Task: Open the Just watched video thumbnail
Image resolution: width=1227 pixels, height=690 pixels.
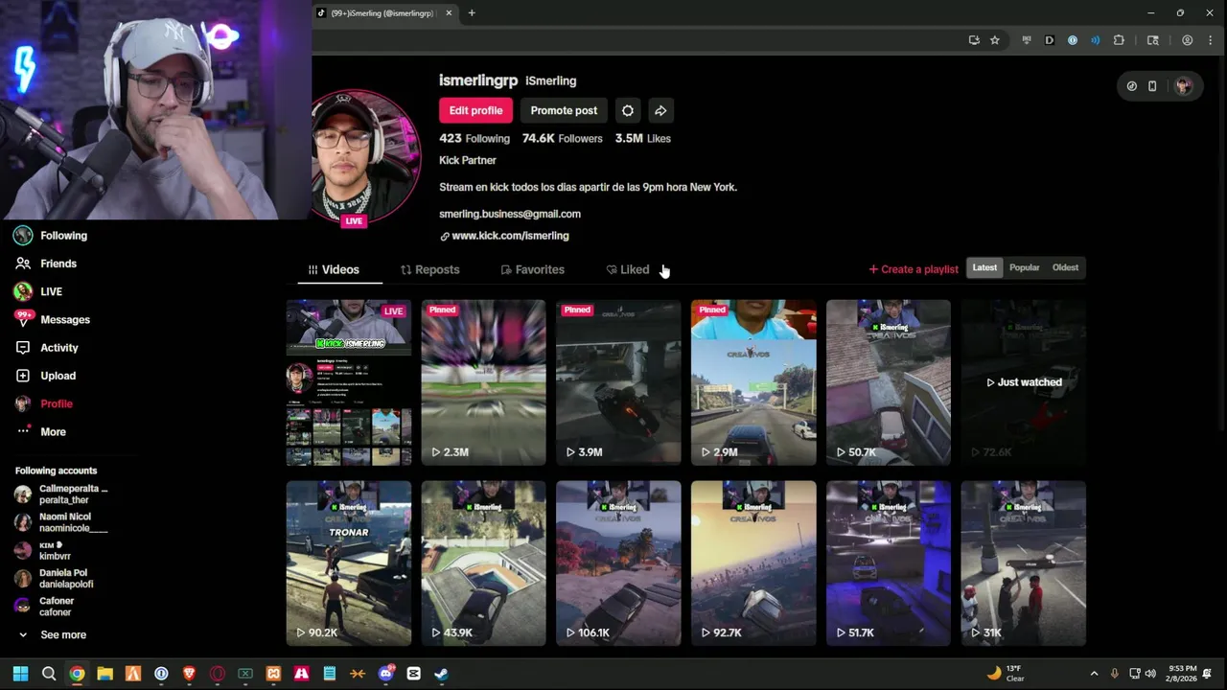Action: tap(1024, 382)
